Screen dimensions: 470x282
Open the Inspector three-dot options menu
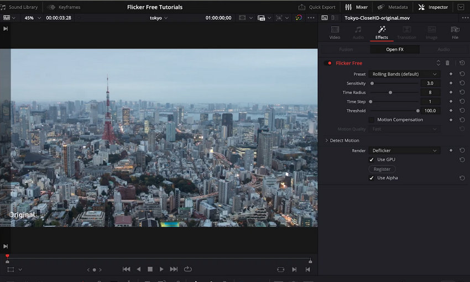pyautogui.click(x=464, y=18)
